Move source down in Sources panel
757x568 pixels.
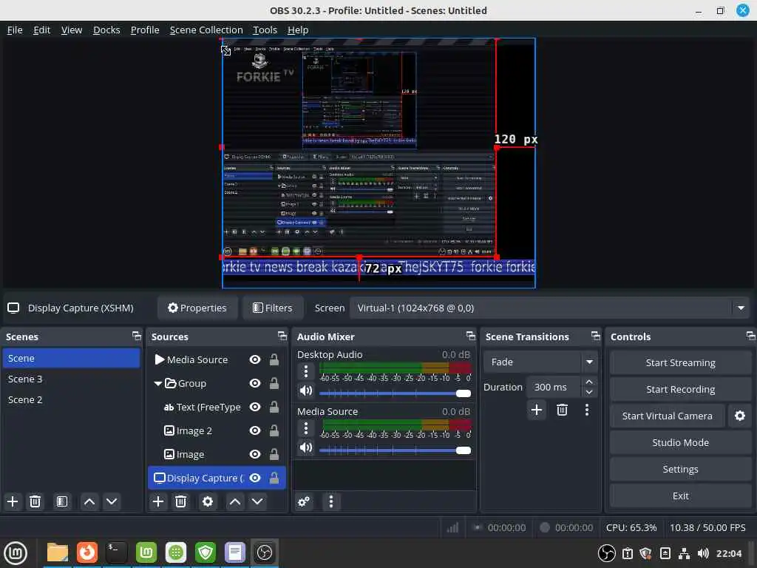pyautogui.click(x=257, y=501)
